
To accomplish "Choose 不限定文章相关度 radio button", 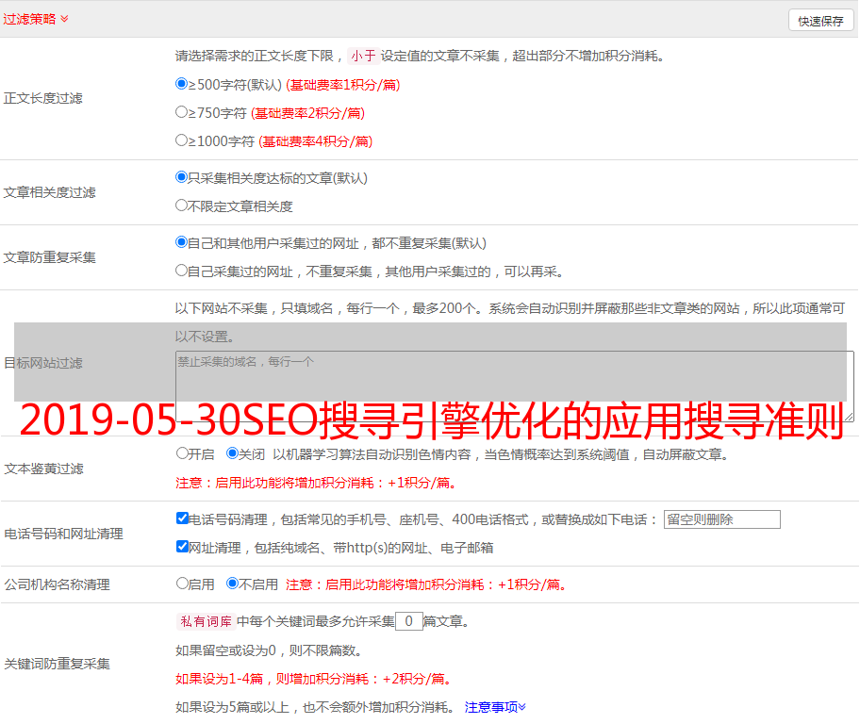I will point(182,206).
